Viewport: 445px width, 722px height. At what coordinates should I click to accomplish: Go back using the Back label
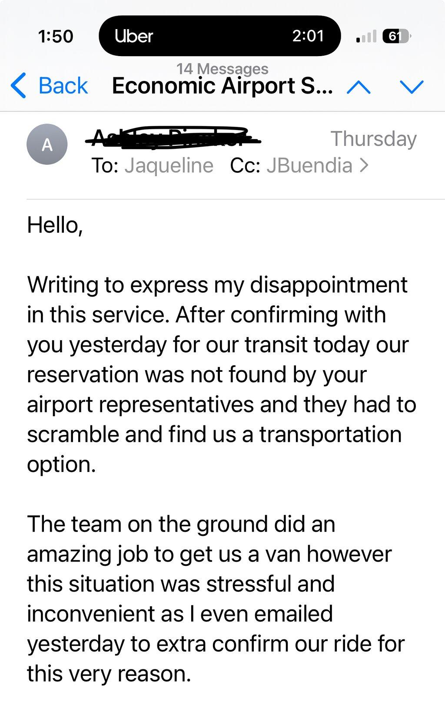(63, 85)
